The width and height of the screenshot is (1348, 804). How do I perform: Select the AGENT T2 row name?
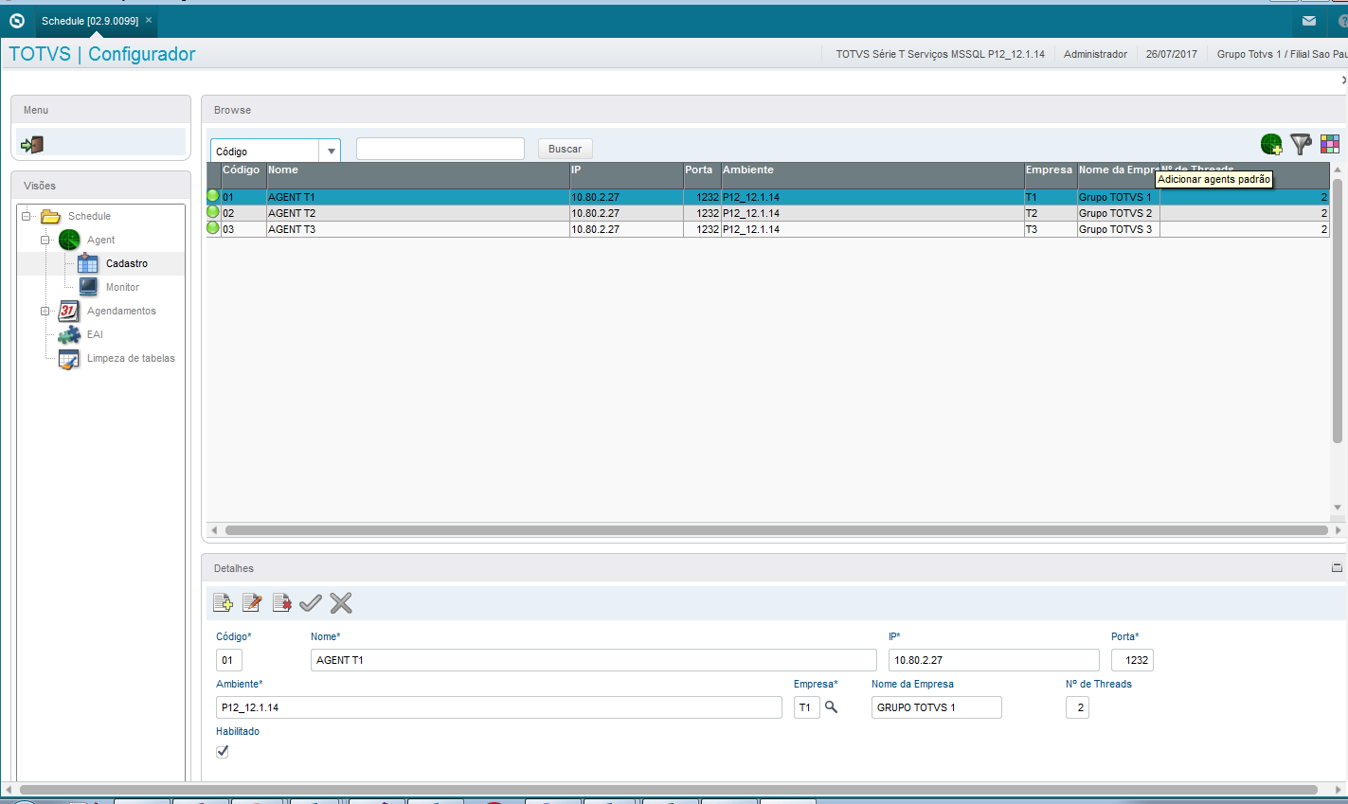click(292, 213)
